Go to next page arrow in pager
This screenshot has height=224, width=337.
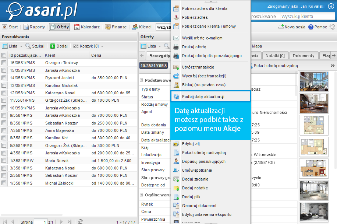pyautogui.click(x=61, y=222)
